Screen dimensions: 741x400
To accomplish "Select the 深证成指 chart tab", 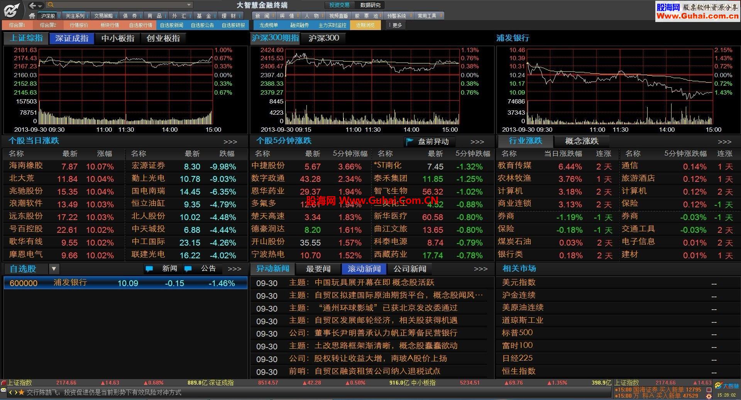I will (72, 38).
